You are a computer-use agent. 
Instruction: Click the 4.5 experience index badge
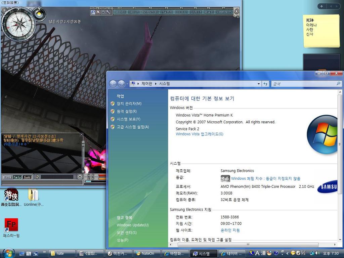[x=225, y=178]
